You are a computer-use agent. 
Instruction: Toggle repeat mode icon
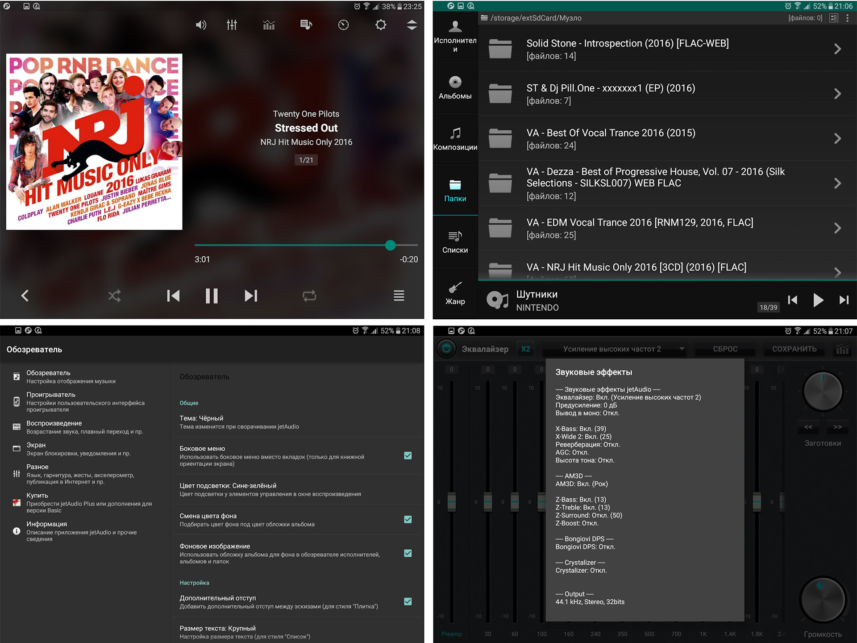tap(309, 296)
